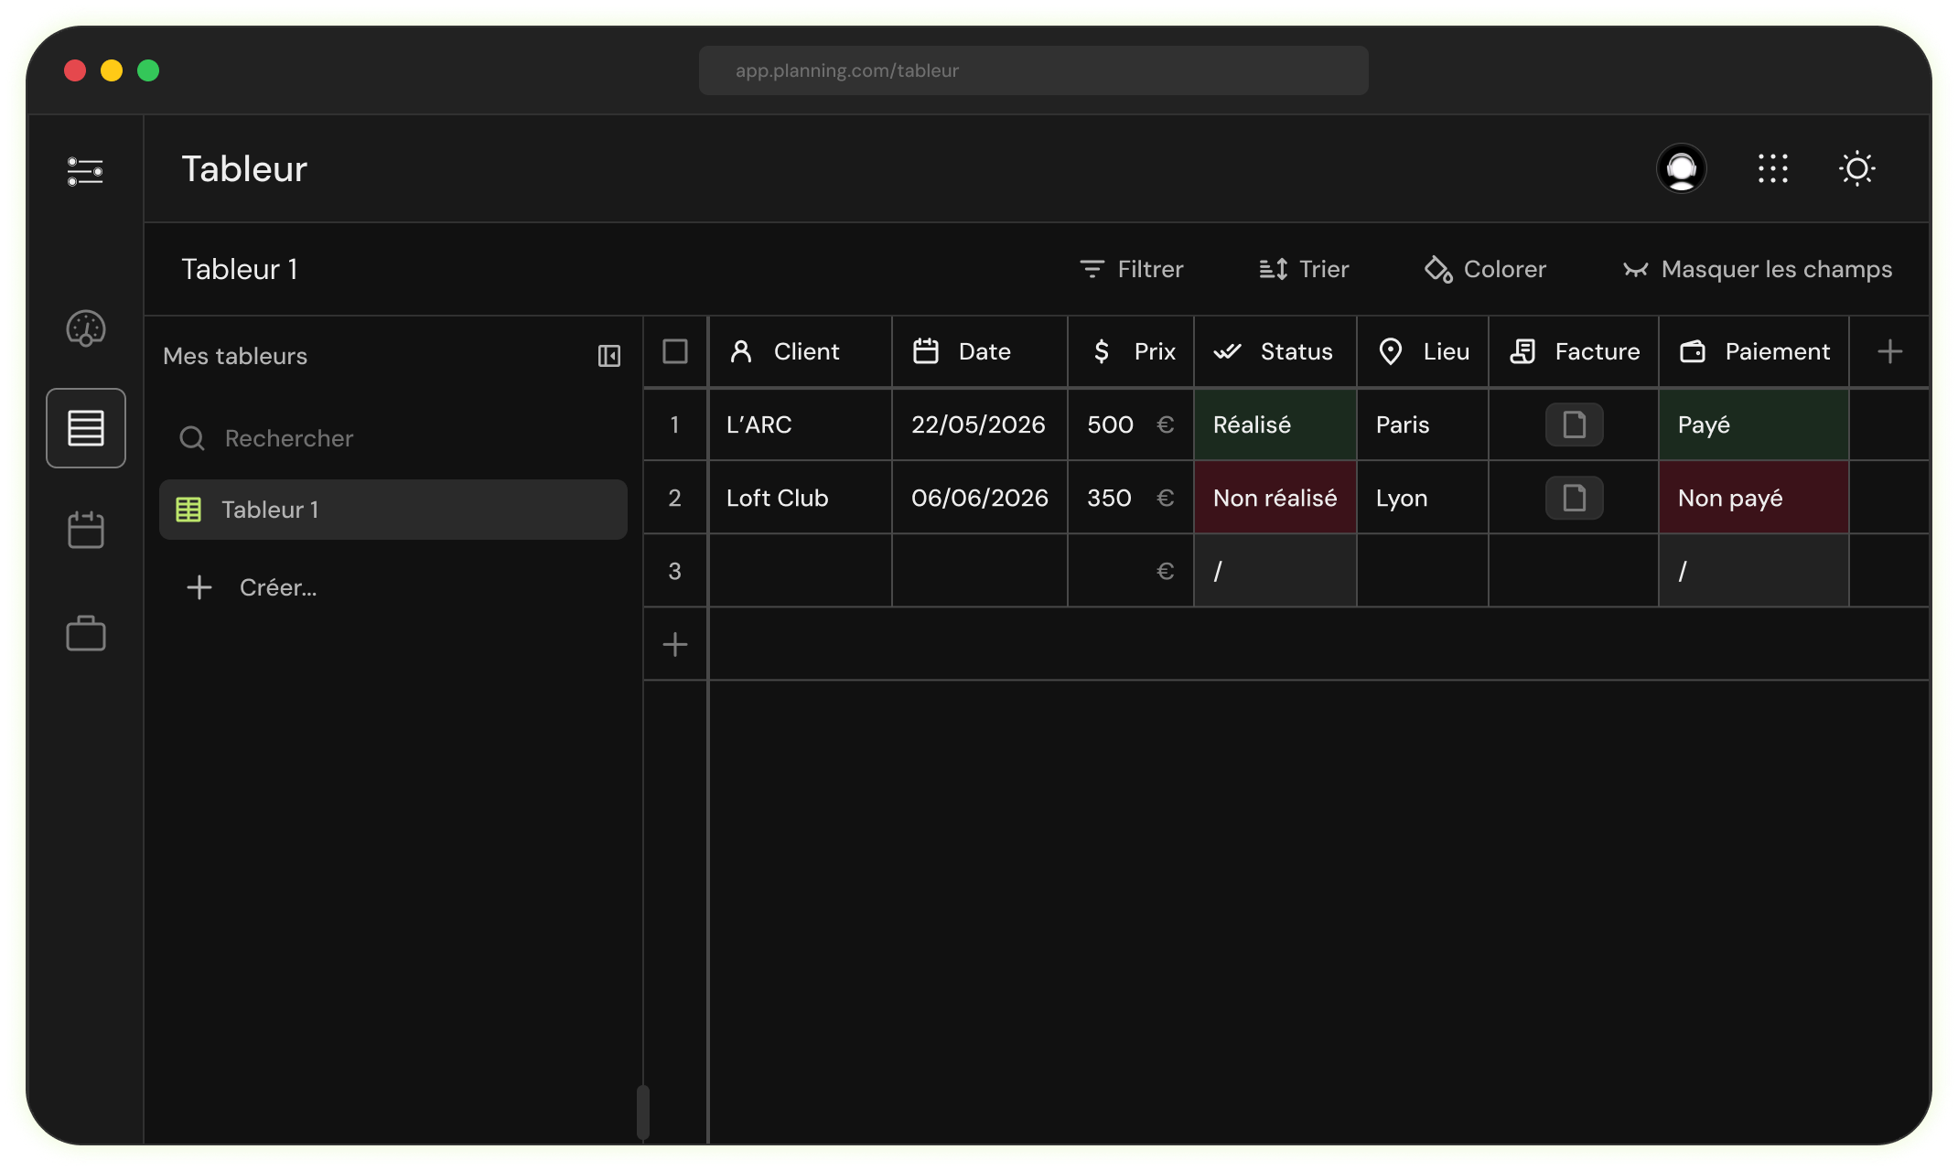Click Créer... to add a new table
This screenshot has height=1171, width=1958.
(x=252, y=587)
